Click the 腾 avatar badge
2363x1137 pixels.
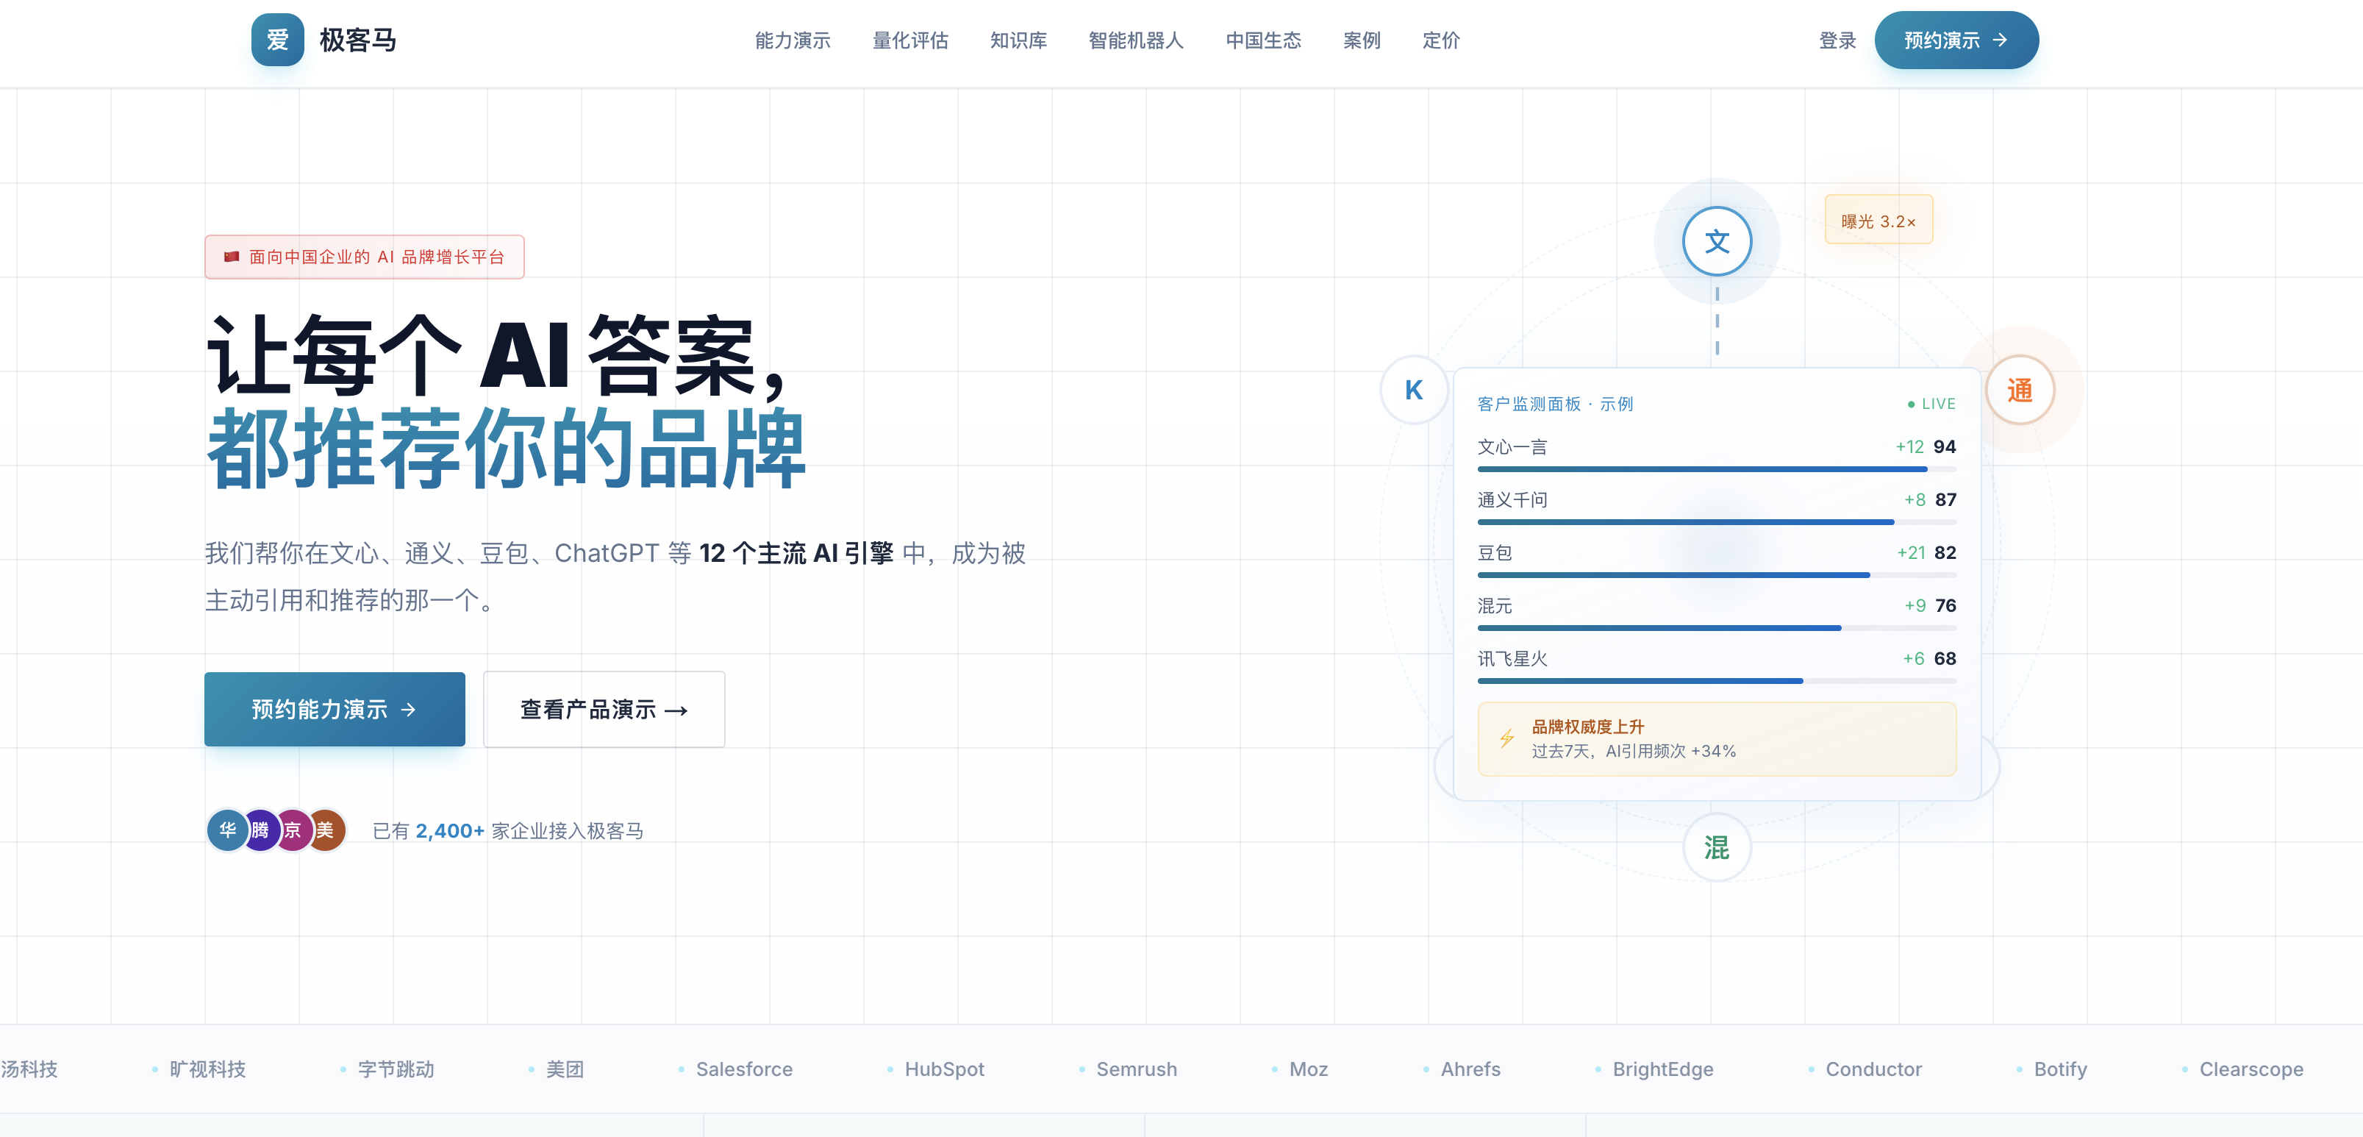click(260, 830)
